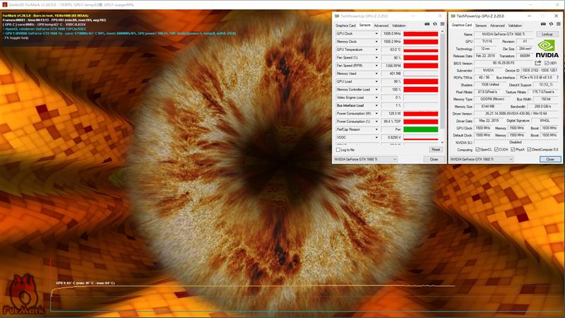
Task: Click the Release Date field Feb 22, 2019
Action: click(485, 56)
